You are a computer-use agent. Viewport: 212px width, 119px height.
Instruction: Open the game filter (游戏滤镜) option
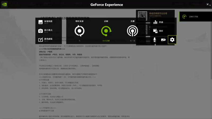[45, 39]
